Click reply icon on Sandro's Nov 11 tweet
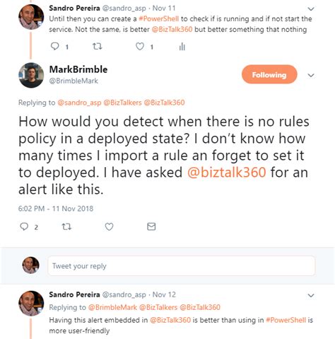 (54, 46)
